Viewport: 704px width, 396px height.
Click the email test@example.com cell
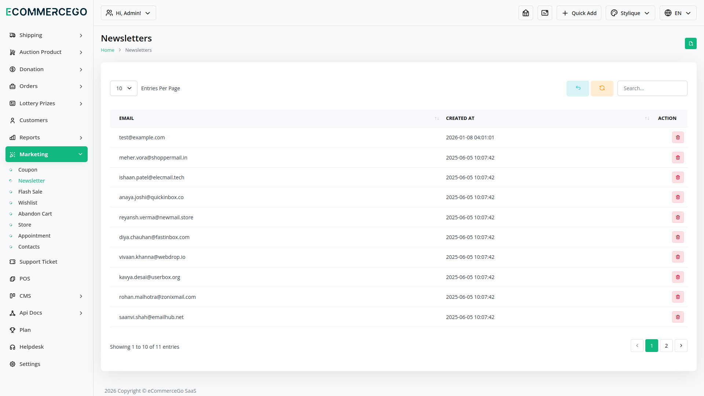pos(142,137)
